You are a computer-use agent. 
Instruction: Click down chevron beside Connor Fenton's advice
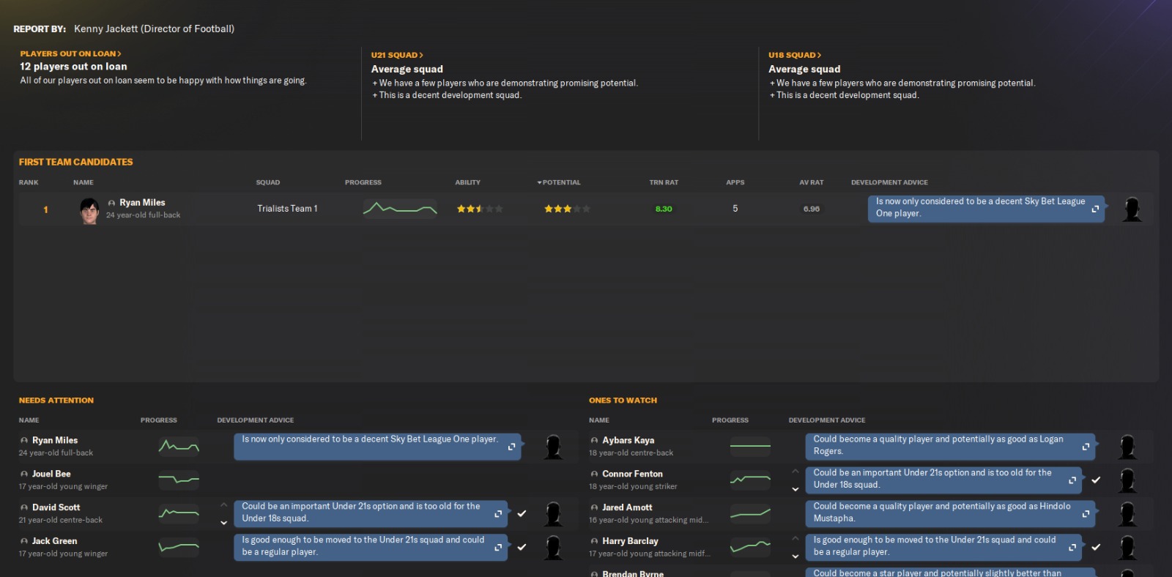pyautogui.click(x=795, y=489)
